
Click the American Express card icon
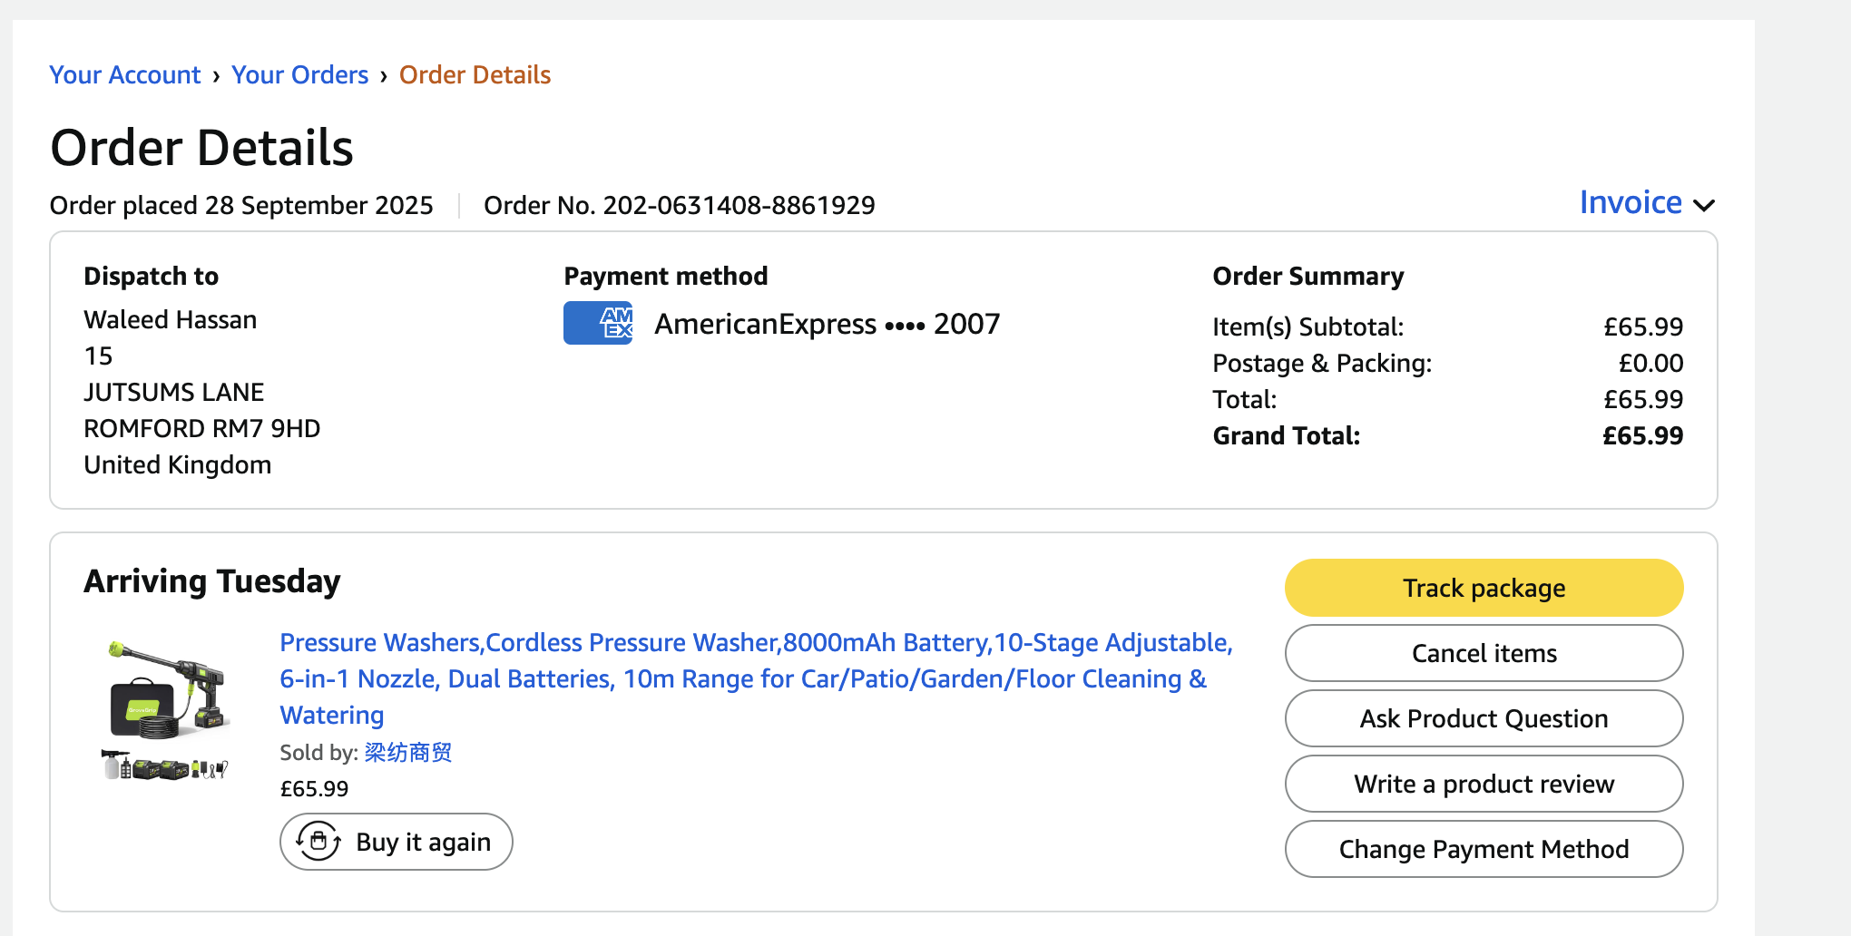click(x=598, y=324)
